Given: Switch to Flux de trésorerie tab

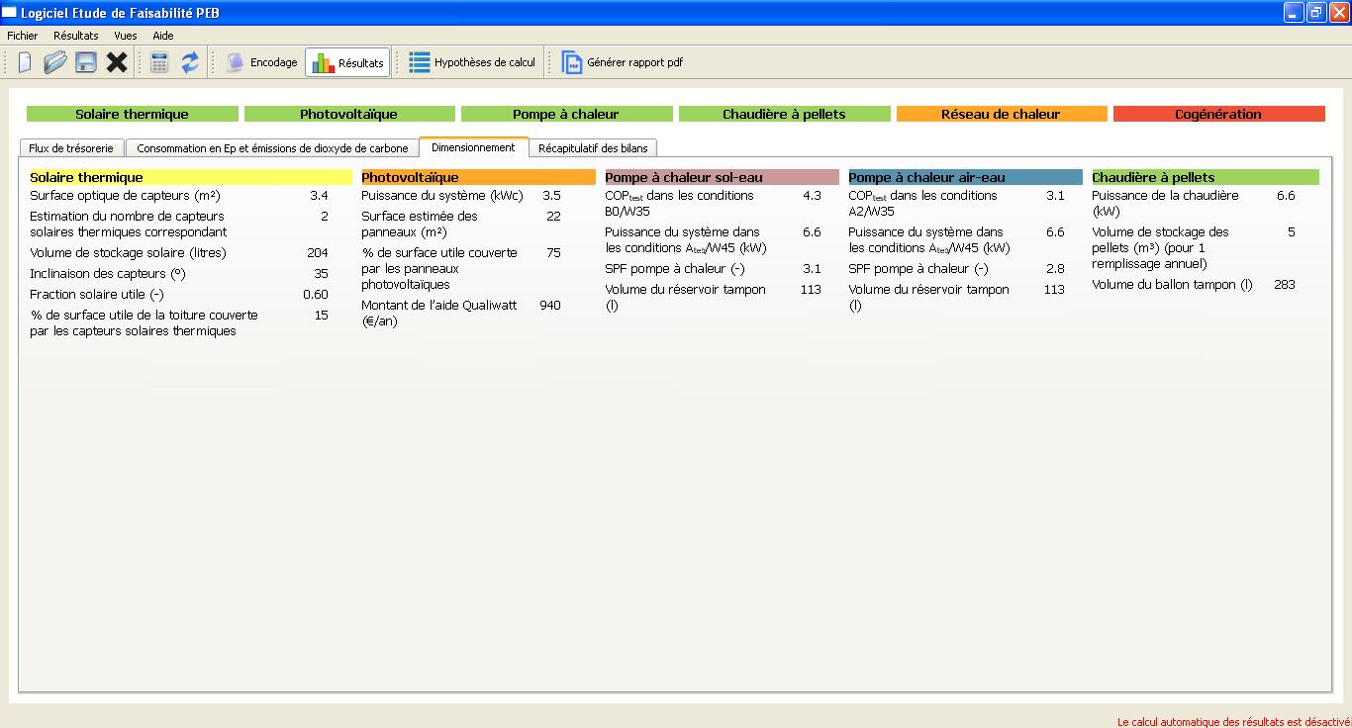Looking at the screenshot, I should (x=71, y=148).
